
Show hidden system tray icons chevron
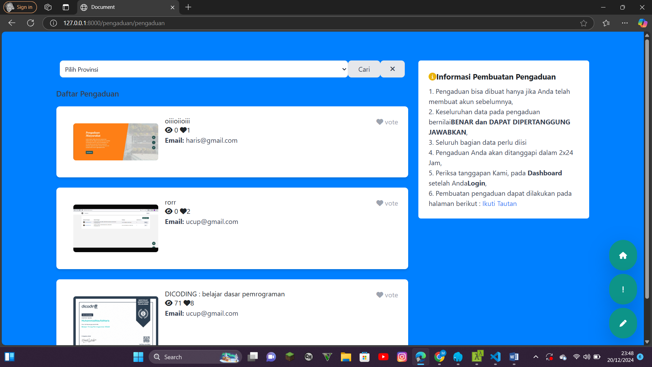tap(536, 357)
